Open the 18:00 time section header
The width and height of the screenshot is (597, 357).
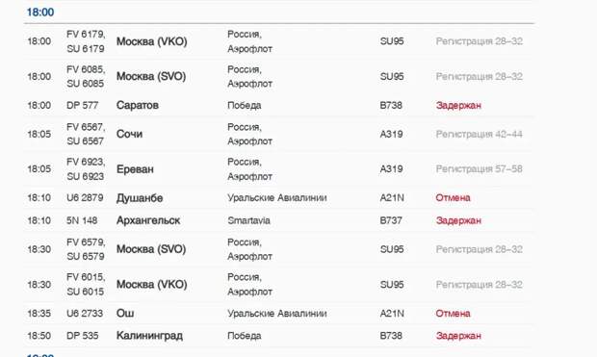[x=40, y=13]
